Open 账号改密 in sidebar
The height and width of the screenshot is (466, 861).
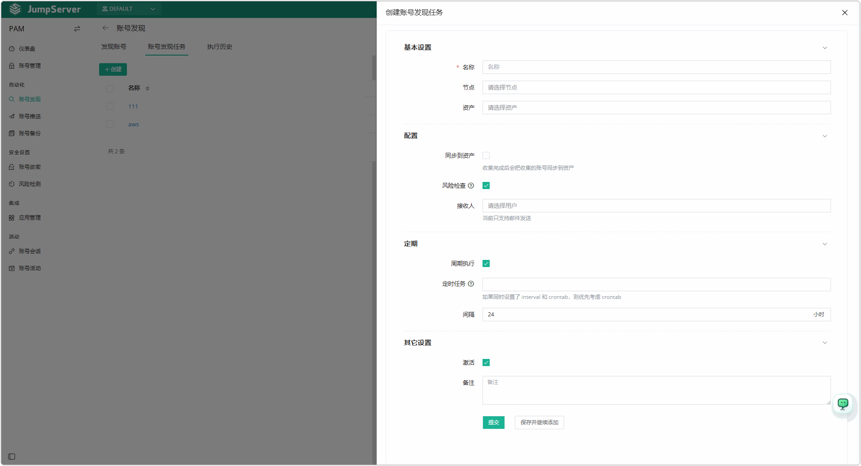[30, 167]
